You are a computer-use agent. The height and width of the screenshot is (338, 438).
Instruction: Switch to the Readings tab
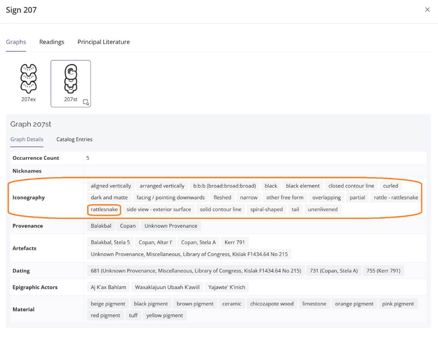click(x=52, y=42)
